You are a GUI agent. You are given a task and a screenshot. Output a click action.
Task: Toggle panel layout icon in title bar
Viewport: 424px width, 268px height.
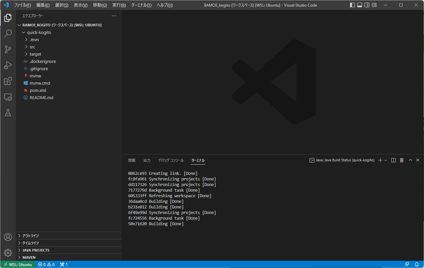tap(360, 5)
